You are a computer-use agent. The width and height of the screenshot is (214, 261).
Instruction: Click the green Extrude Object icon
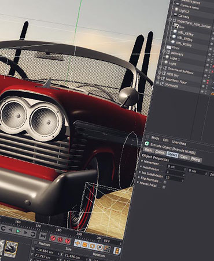pyautogui.click(x=147, y=143)
